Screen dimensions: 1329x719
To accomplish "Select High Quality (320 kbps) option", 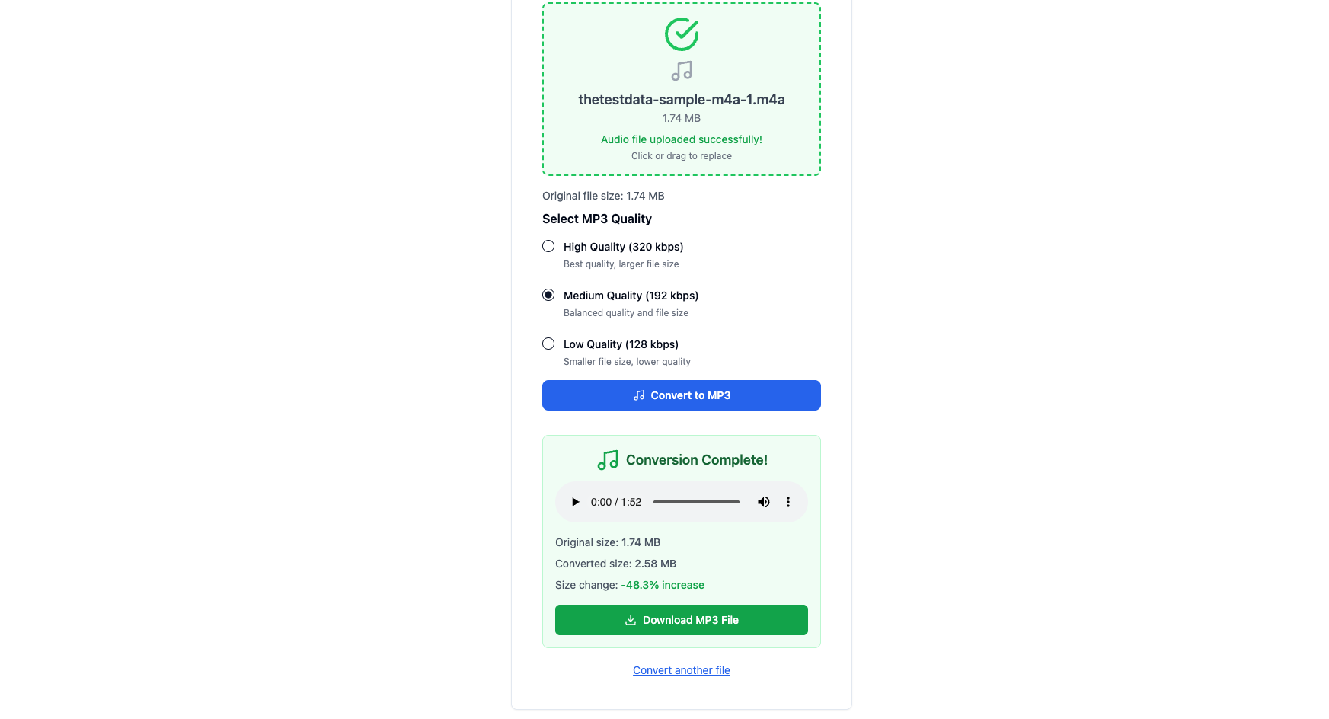I will [x=548, y=246].
